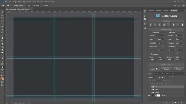Click the green background color swatch
The width and height of the screenshot is (186, 104).
pos(3,79)
